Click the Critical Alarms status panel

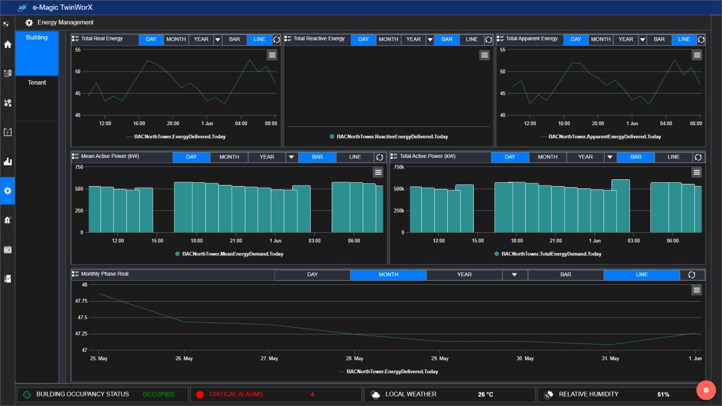pyautogui.click(x=276, y=394)
